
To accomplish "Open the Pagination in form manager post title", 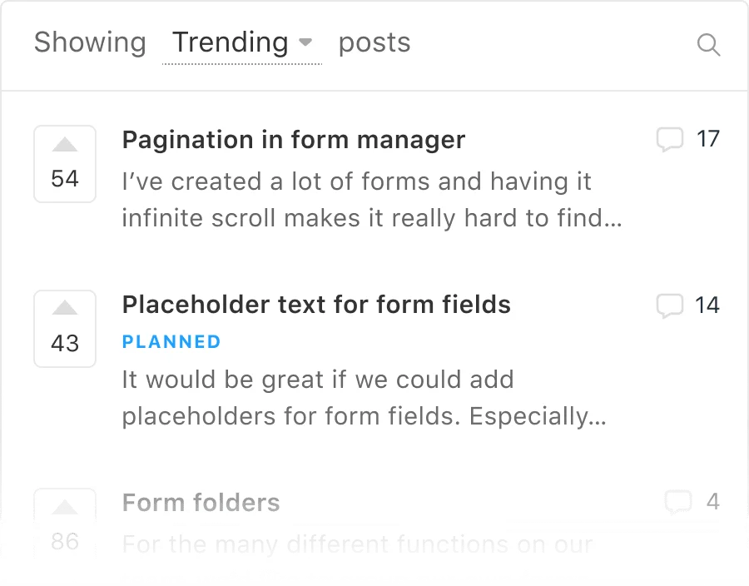I will coord(294,140).
